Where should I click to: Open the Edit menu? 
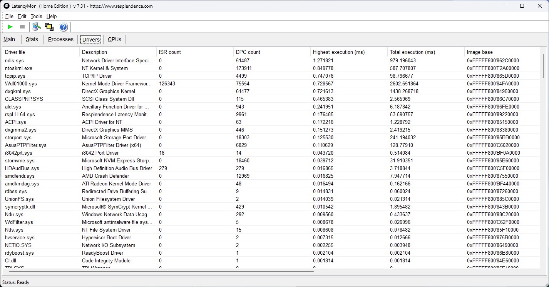pyautogui.click(x=22, y=16)
